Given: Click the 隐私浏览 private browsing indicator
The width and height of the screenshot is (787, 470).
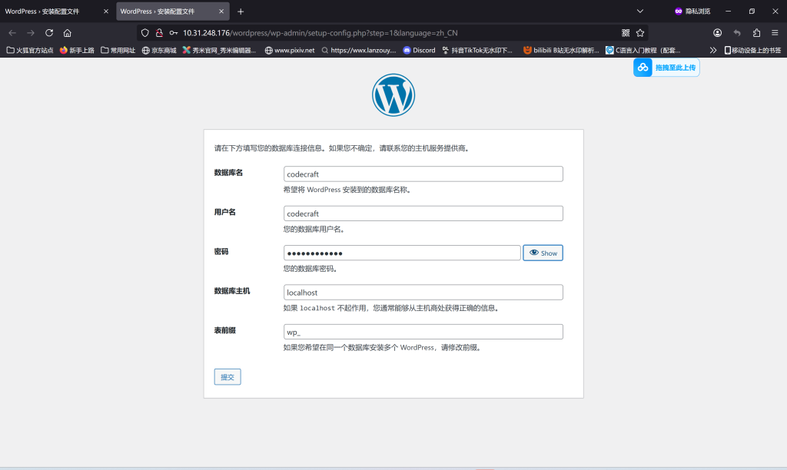Looking at the screenshot, I should point(692,11).
